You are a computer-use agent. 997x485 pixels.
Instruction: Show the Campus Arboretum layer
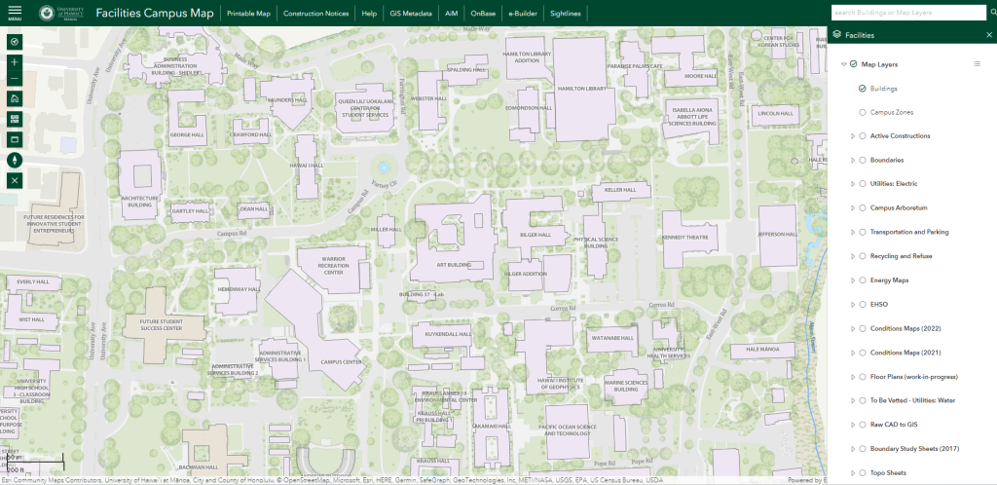pyautogui.click(x=863, y=207)
